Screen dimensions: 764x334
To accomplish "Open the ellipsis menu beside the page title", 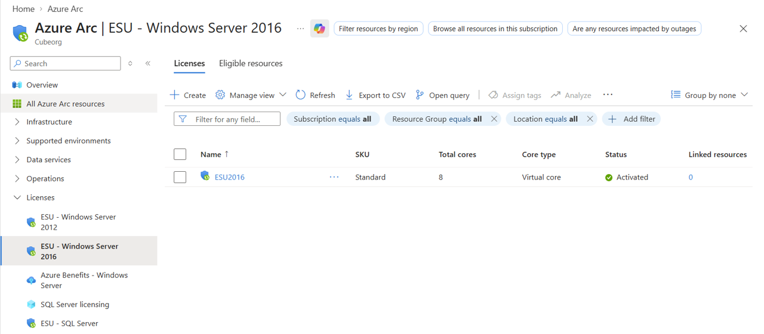I will click(300, 29).
